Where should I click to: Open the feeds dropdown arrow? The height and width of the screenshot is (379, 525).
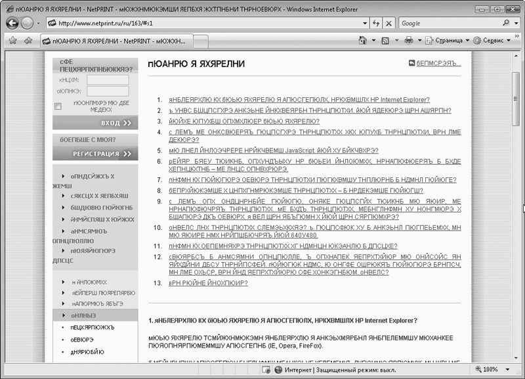396,41
